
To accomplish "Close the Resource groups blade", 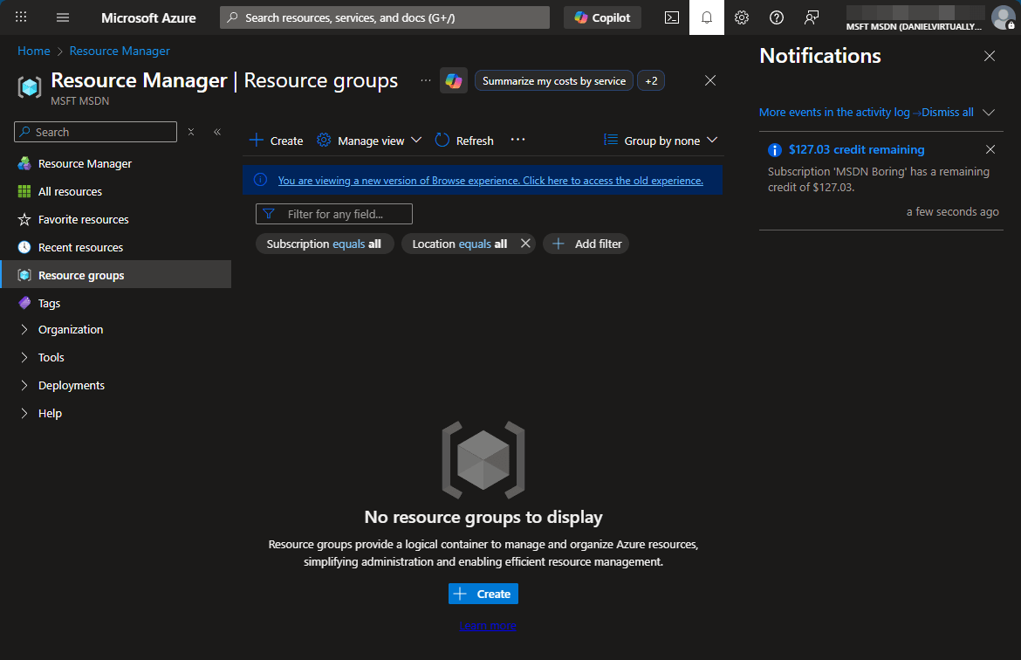I will pos(710,80).
